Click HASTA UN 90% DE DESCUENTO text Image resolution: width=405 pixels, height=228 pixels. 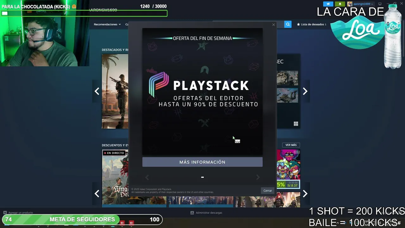coord(208,104)
